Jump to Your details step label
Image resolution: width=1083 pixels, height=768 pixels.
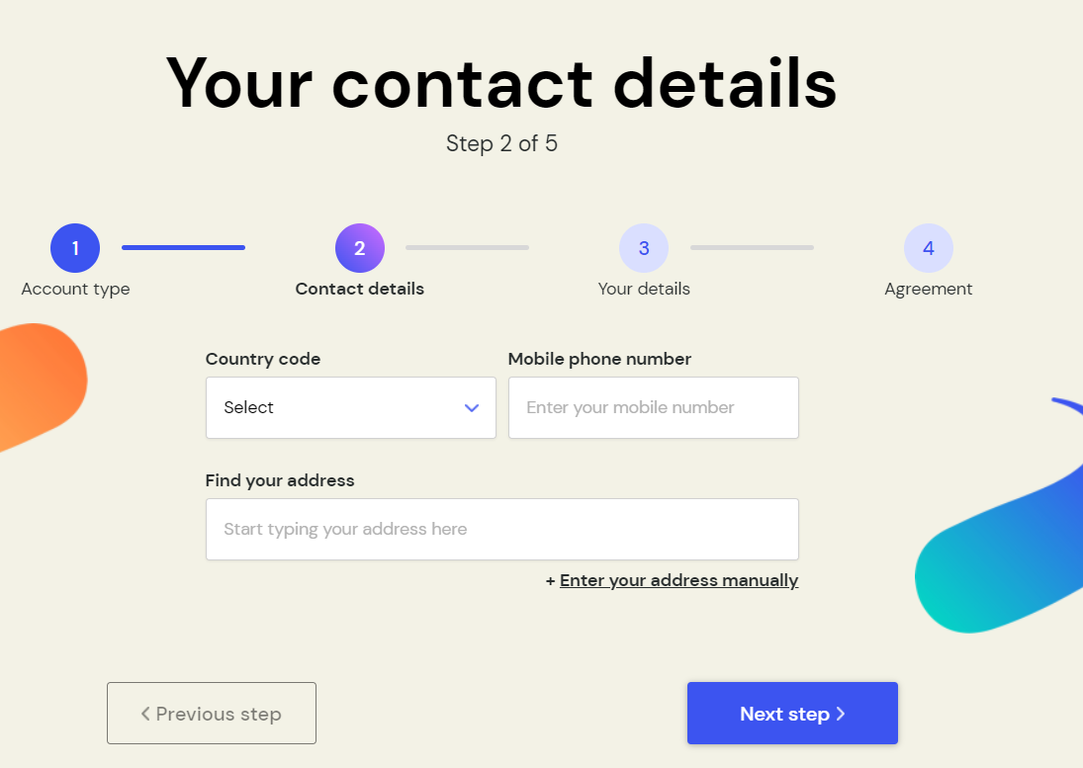(x=644, y=290)
